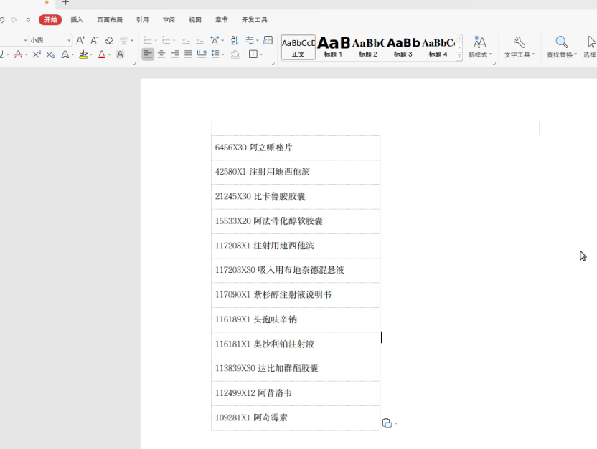Highlight the text in yellow
The width and height of the screenshot is (597, 449).
tap(83, 54)
